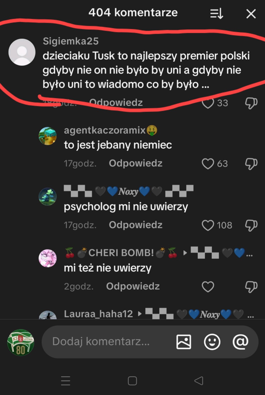Open the emoji picker

pyautogui.click(x=212, y=342)
